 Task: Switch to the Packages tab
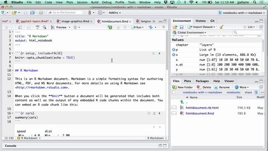[x=202, y=81]
